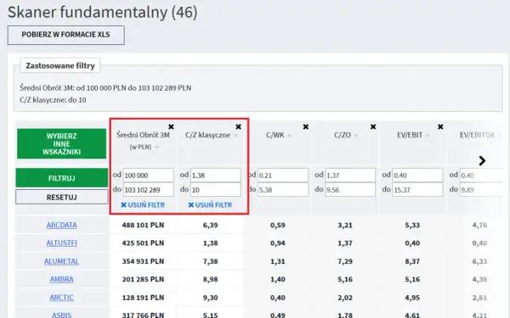
Task: Select ARCTIC C/Z value 9,30
Action: point(211,298)
